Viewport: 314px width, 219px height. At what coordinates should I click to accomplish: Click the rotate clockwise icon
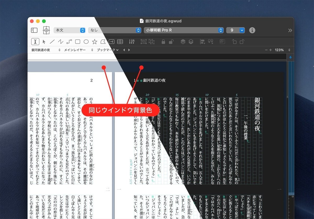(242, 42)
